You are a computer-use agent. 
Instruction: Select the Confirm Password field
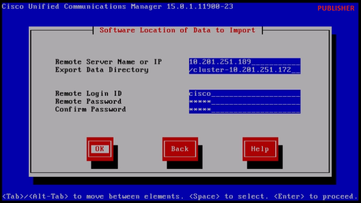tap(245, 109)
